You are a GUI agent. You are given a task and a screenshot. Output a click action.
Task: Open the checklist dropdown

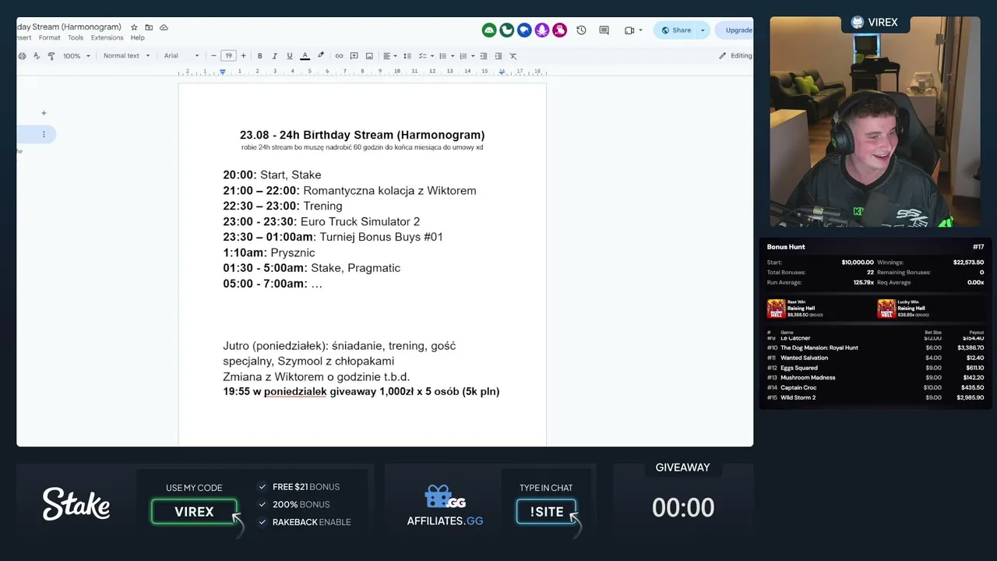tap(426, 56)
